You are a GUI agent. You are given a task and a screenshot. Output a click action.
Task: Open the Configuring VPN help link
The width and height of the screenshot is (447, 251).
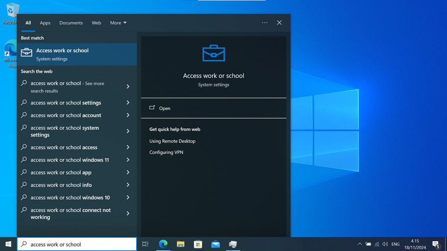click(166, 152)
